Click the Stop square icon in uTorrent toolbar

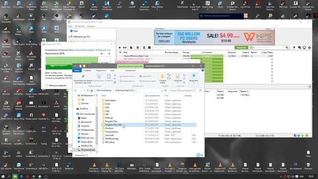[x=150, y=48]
